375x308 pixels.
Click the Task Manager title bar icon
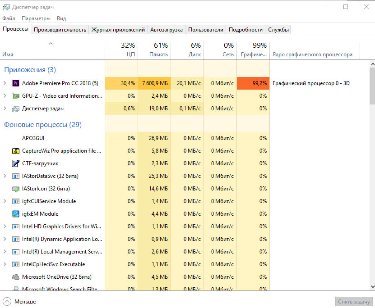pyautogui.click(x=6, y=7)
